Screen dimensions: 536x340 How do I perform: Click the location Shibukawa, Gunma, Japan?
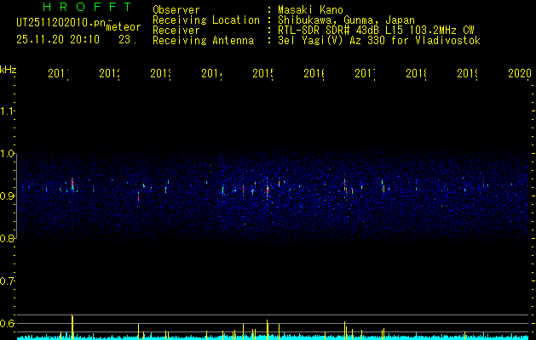[x=346, y=20]
